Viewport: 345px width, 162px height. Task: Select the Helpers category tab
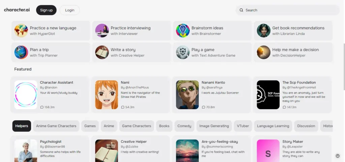[22, 126]
